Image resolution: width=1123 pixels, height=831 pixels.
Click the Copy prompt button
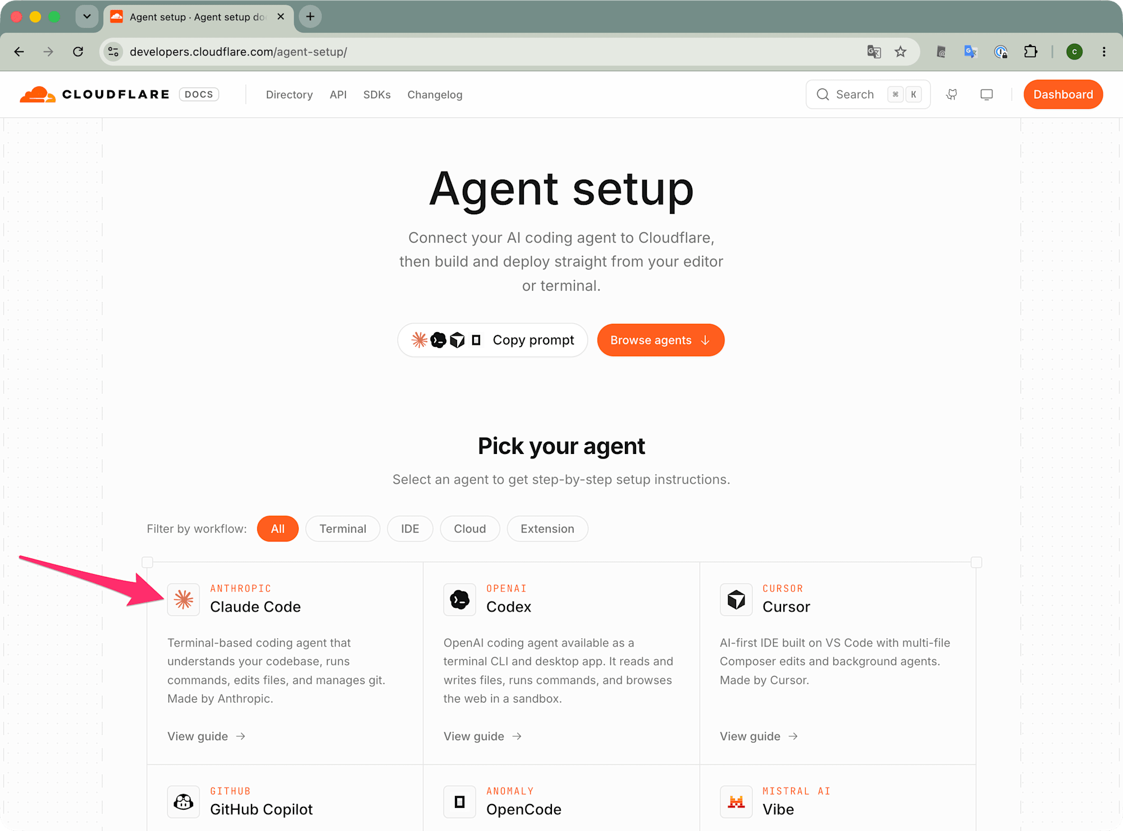coord(492,340)
